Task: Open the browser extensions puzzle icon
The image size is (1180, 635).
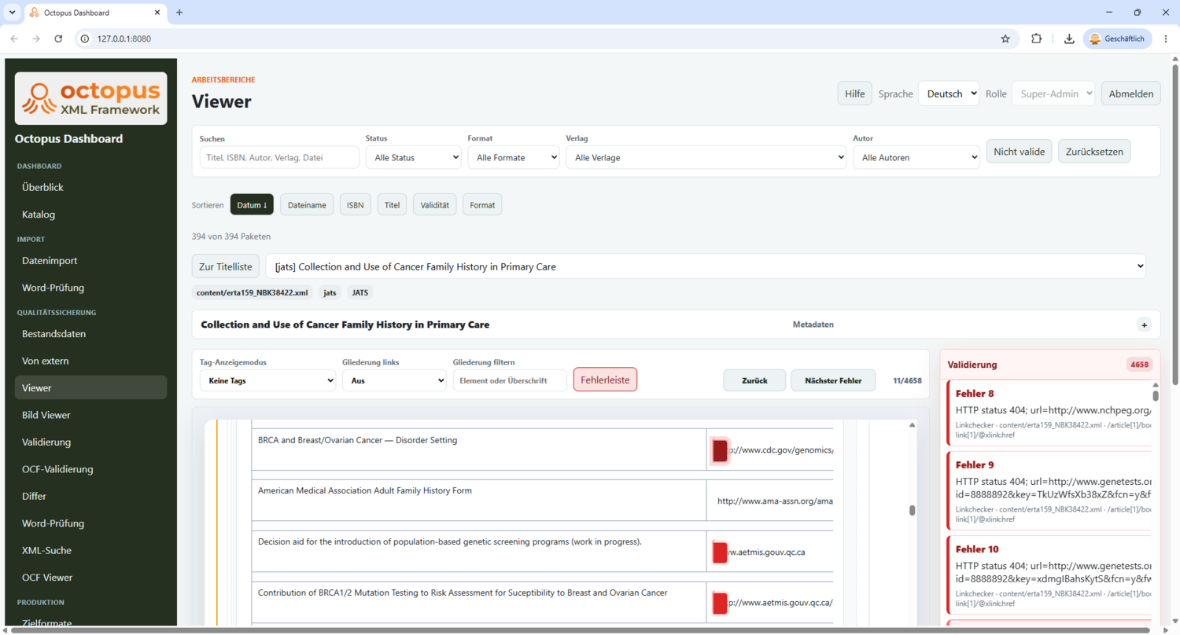Action: [1036, 39]
